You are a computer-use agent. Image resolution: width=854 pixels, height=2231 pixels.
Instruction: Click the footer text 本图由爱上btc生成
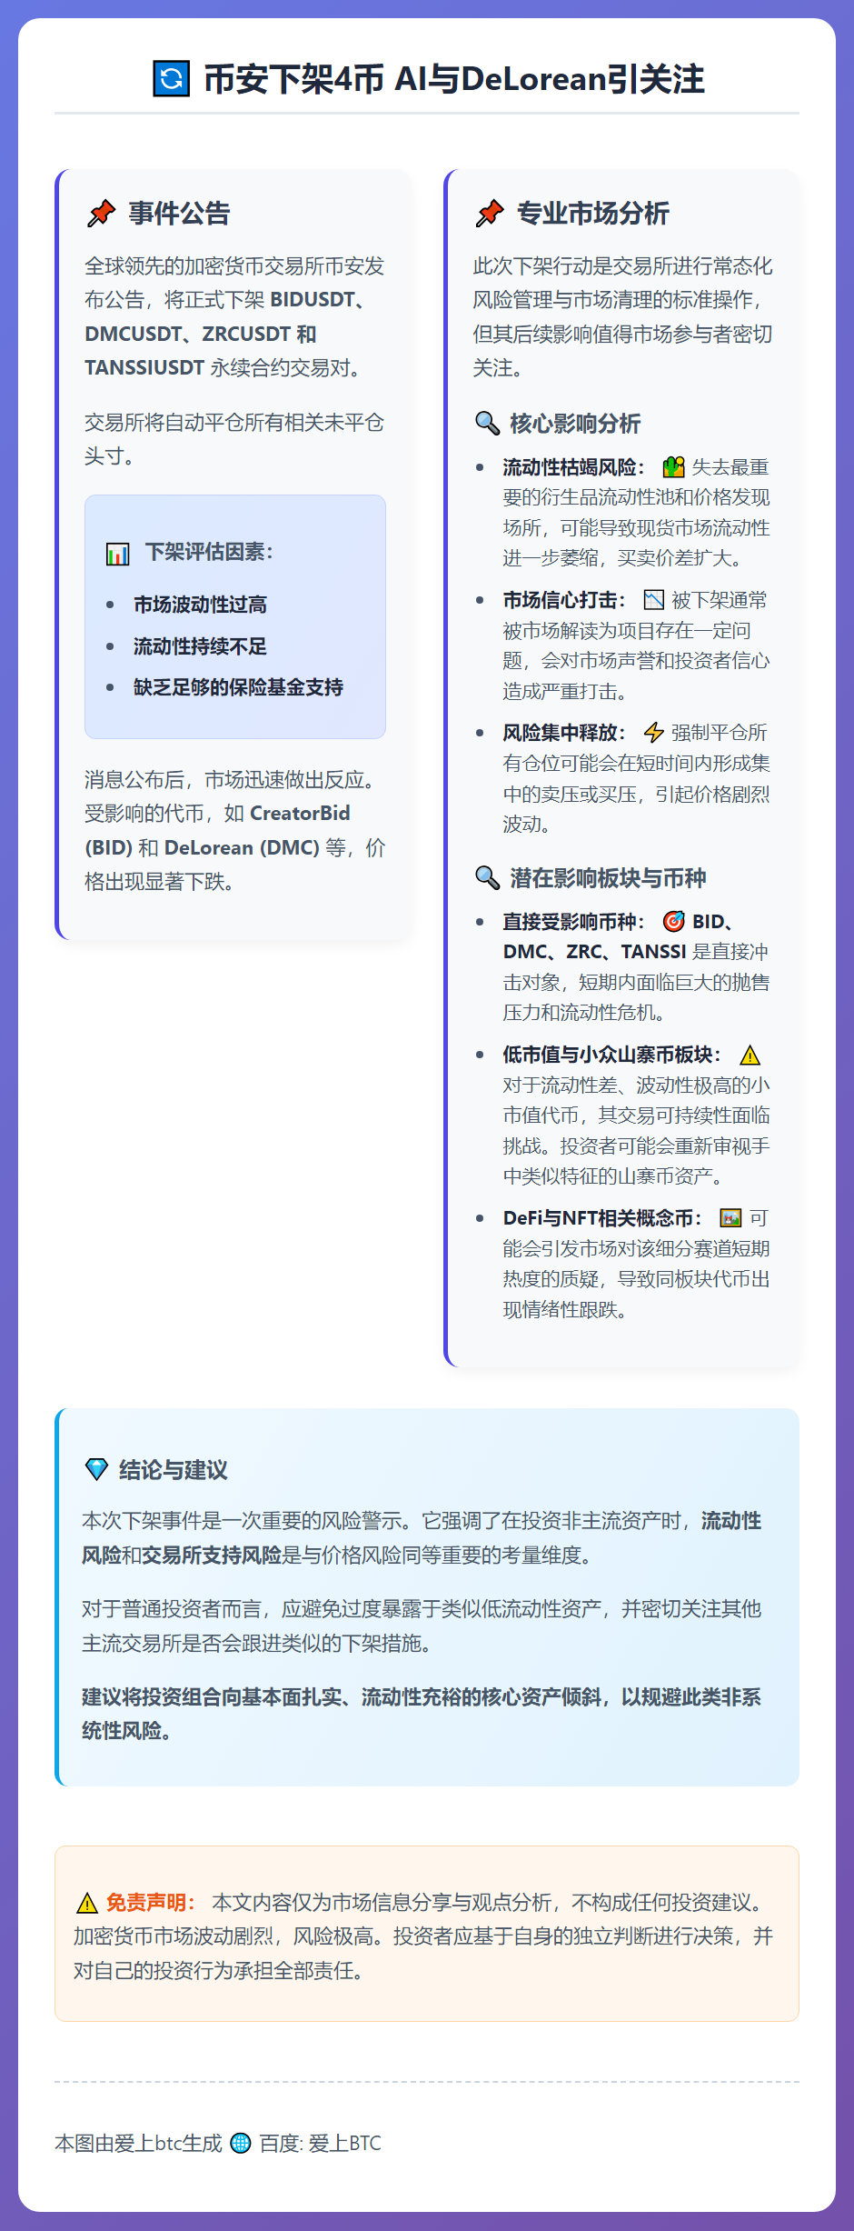pyautogui.click(x=138, y=2144)
